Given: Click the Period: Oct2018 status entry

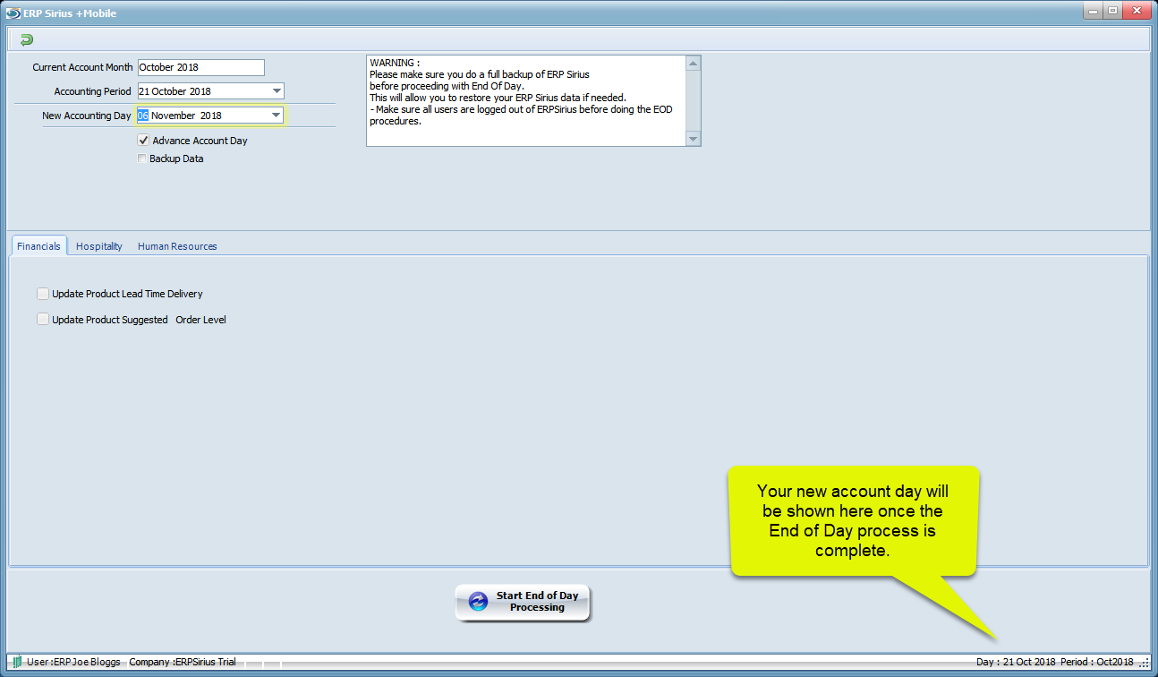Looking at the screenshot, I should tap(1097, 662).
